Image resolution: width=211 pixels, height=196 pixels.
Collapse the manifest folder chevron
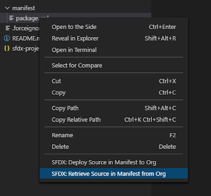pyautogui.click(x=7, y=8)
